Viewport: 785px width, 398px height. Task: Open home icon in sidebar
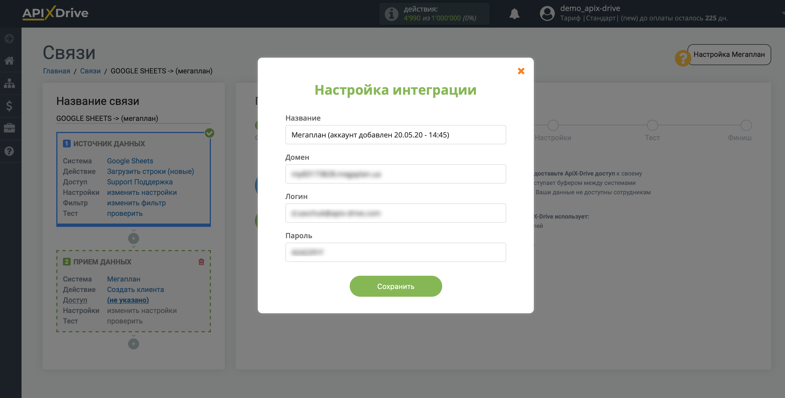(x=9, y=61)
